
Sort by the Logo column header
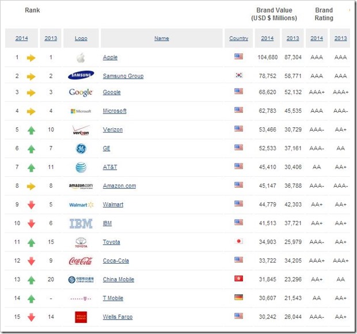pyautogui.click(x=81, y=39)
